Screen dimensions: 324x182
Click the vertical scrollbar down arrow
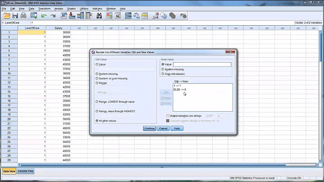click(320, 161)
